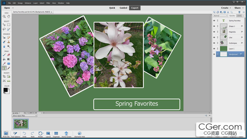
Task: Open the blend mode Normal dropdown
Action: tap(220, 16)
